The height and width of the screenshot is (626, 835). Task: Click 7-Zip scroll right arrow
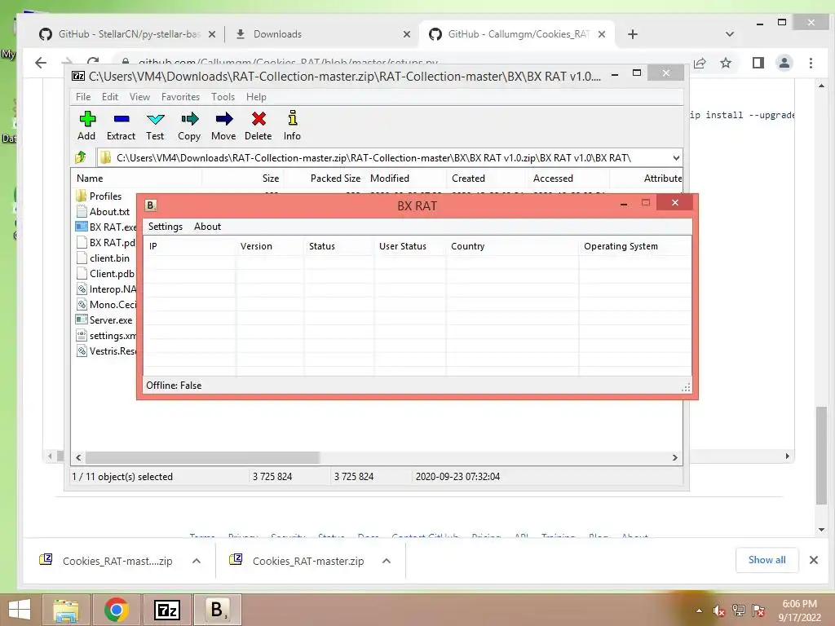pyautogui.click(x=674, y=457)
